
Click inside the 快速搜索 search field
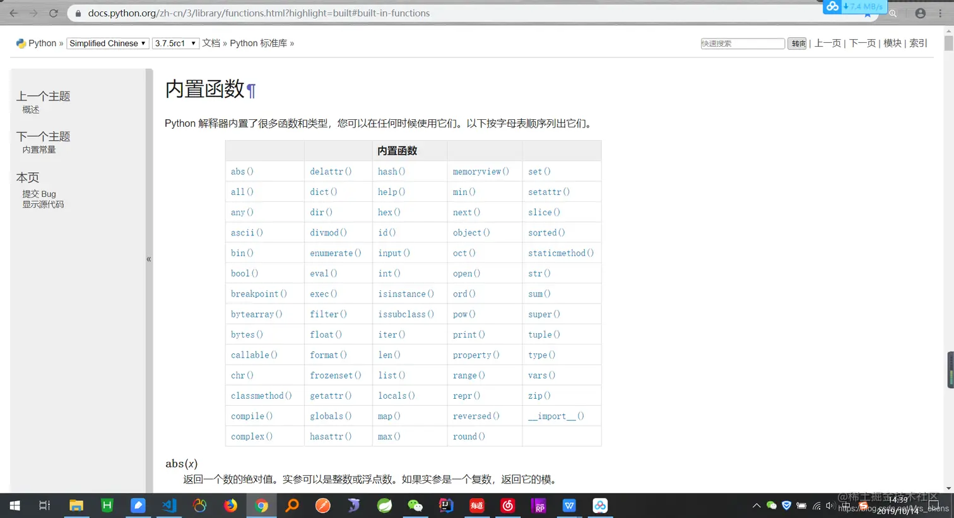point(742,43)
